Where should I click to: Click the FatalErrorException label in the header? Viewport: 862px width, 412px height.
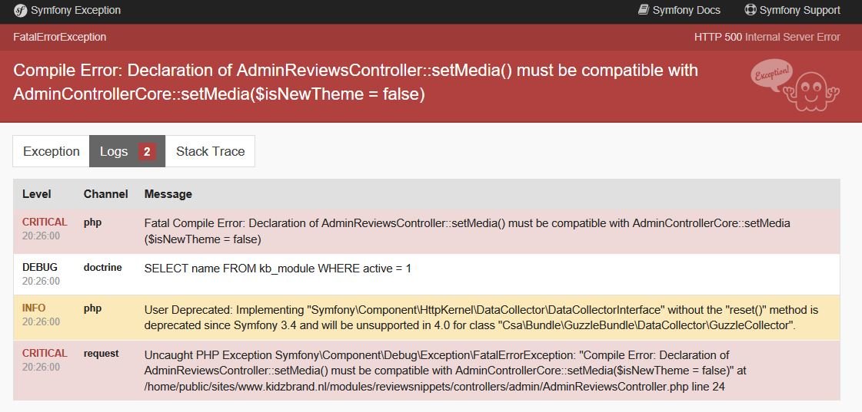[x=60, y=37]
